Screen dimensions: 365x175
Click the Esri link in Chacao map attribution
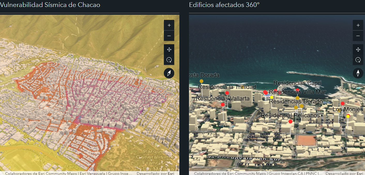pyautogui.click(x=171, y=173)
